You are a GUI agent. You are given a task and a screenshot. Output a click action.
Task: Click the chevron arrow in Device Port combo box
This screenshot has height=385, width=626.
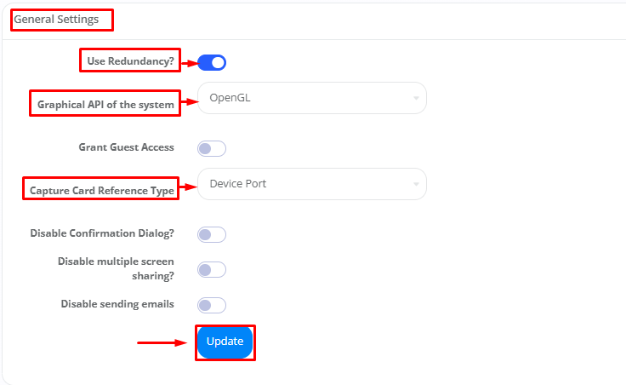pos(416,185)
